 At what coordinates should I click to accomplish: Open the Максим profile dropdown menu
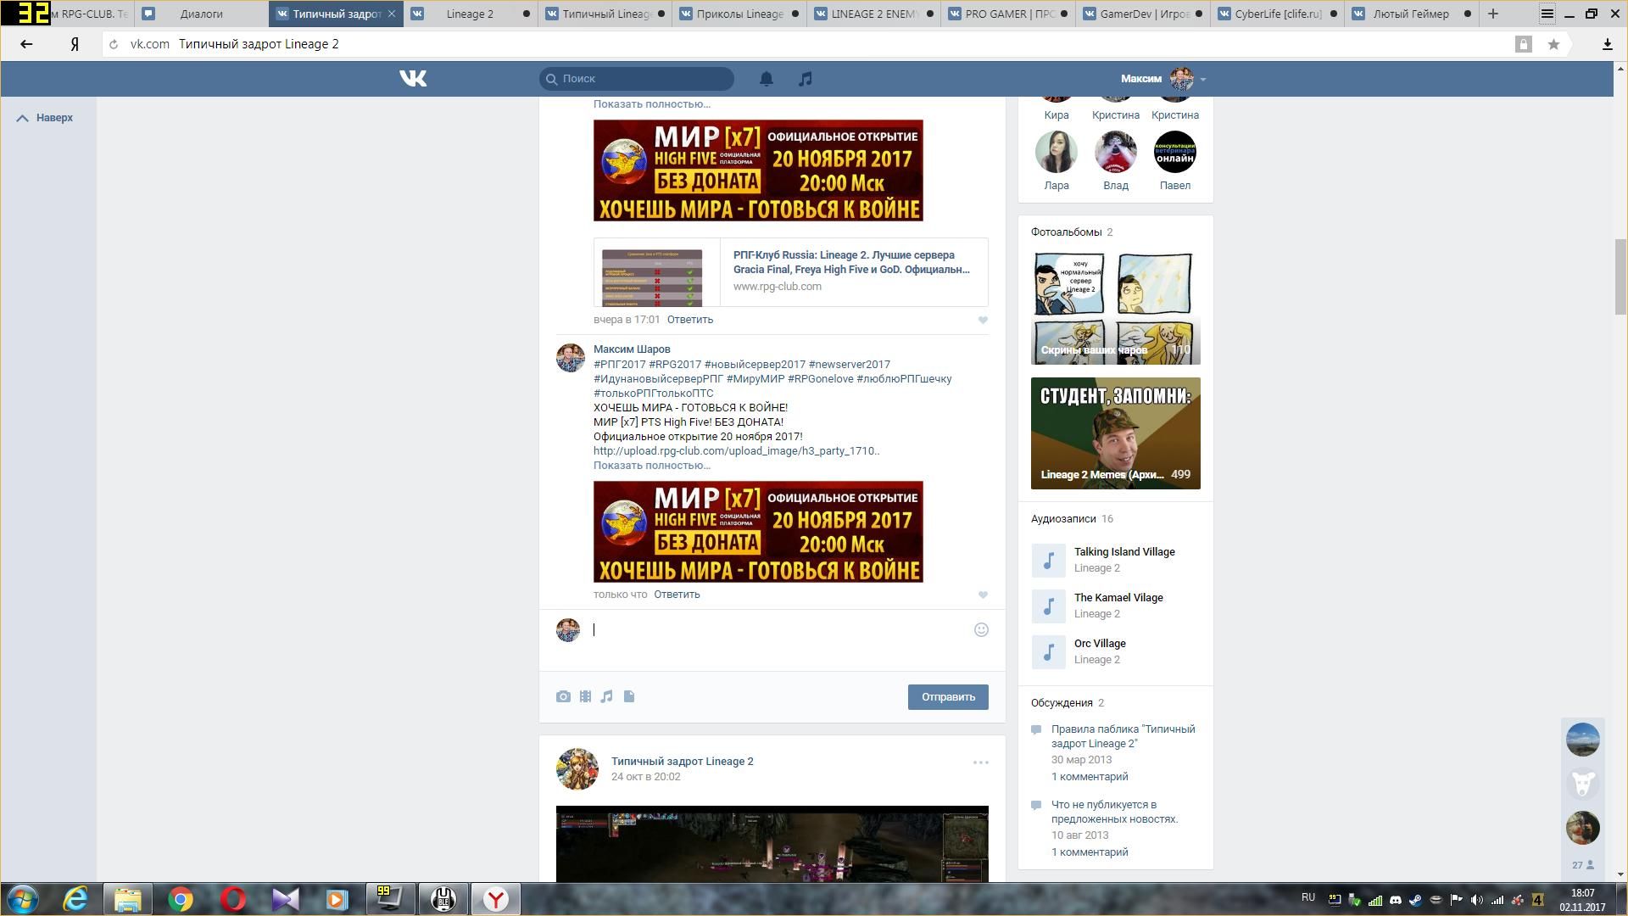coord(1202,79)
